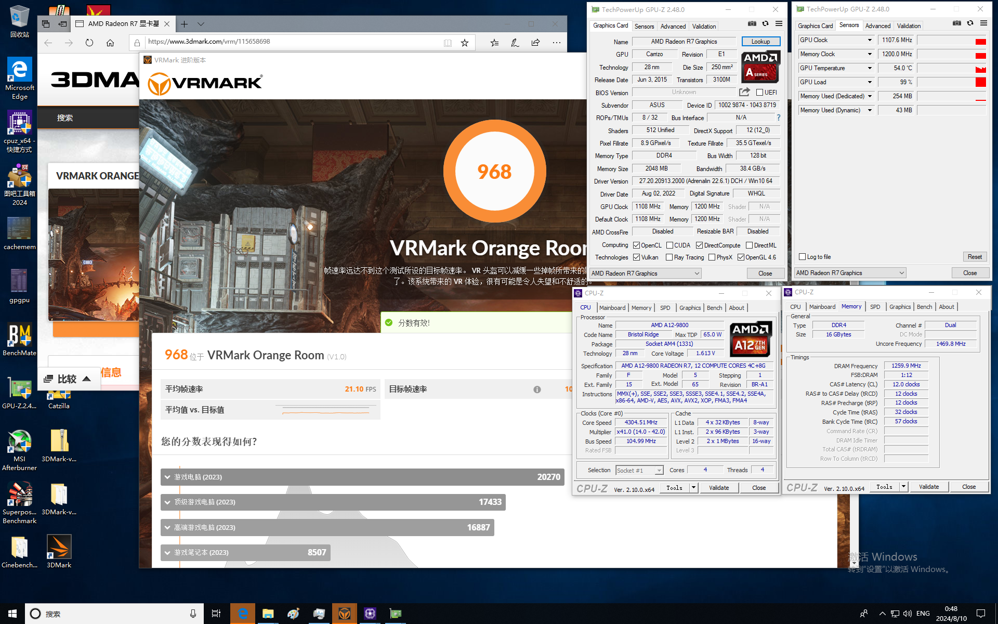Open the Superposition Benchmark desktop icon
The width and height of the screenshot is (998, 624).
19,503
